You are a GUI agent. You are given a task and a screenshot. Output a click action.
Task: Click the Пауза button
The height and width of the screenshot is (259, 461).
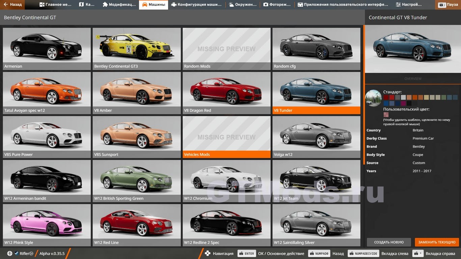(x=449, y=5)
